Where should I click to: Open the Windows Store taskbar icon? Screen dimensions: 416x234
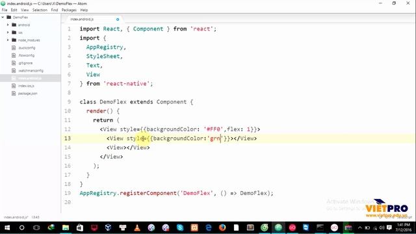(x=80, y=227)
